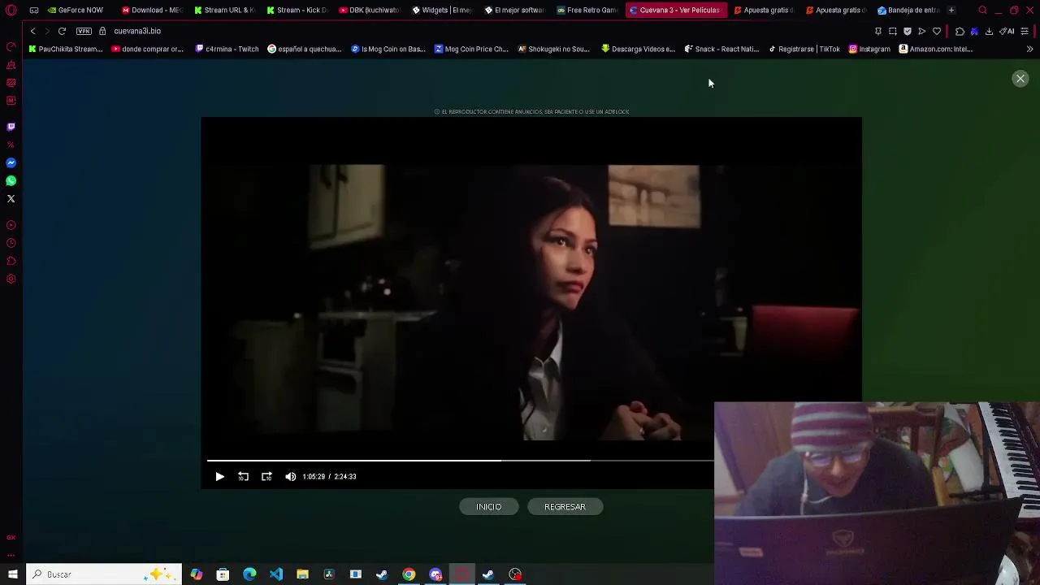The height and width of the screenshot is (585, 1040).
Task: Close the video player overlay
Action: [1020, 79]
